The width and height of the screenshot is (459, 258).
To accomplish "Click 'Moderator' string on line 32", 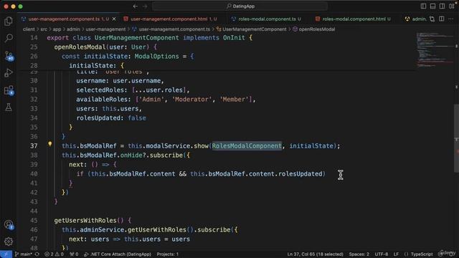I will [x=191, y=99].
